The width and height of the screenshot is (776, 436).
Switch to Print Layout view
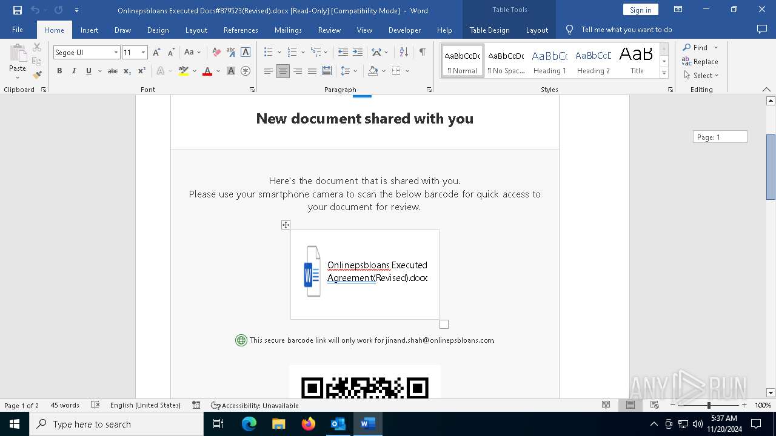[x=630, y=405]
